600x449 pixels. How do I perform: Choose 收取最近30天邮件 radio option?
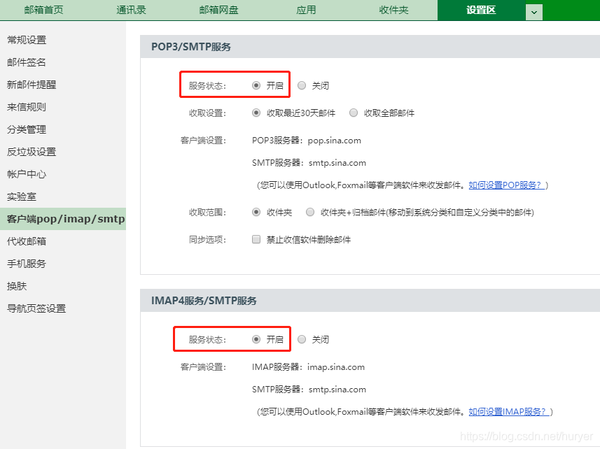[x=256, y=113]
